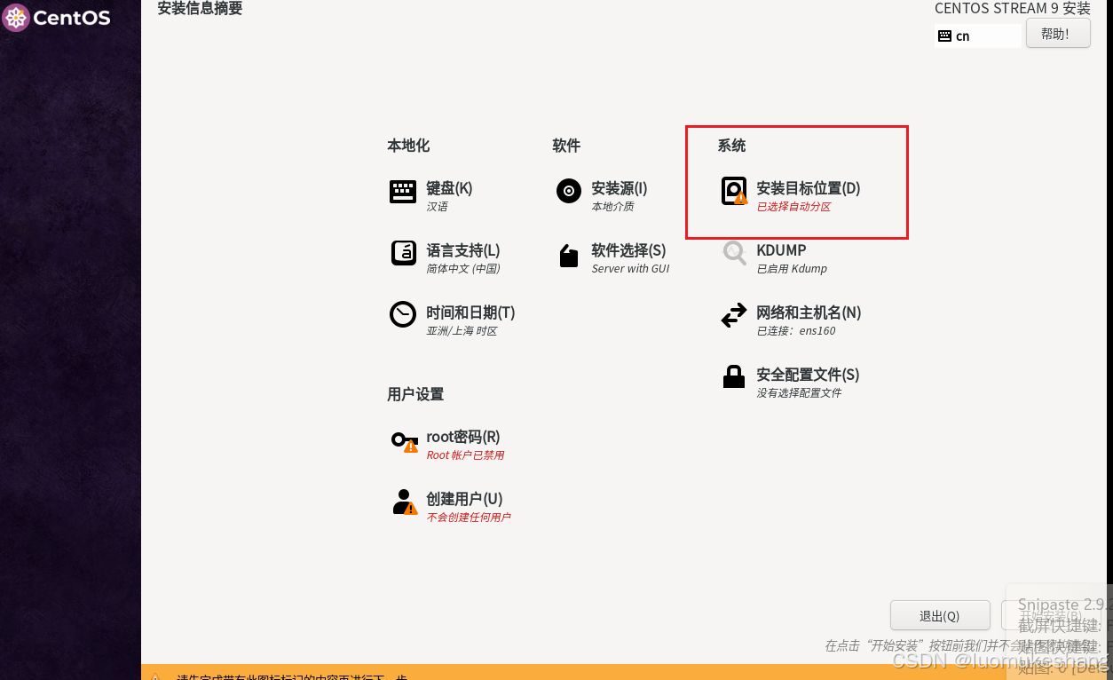Select the KDUMP label
1113x680 pixels.
point(781,250)
